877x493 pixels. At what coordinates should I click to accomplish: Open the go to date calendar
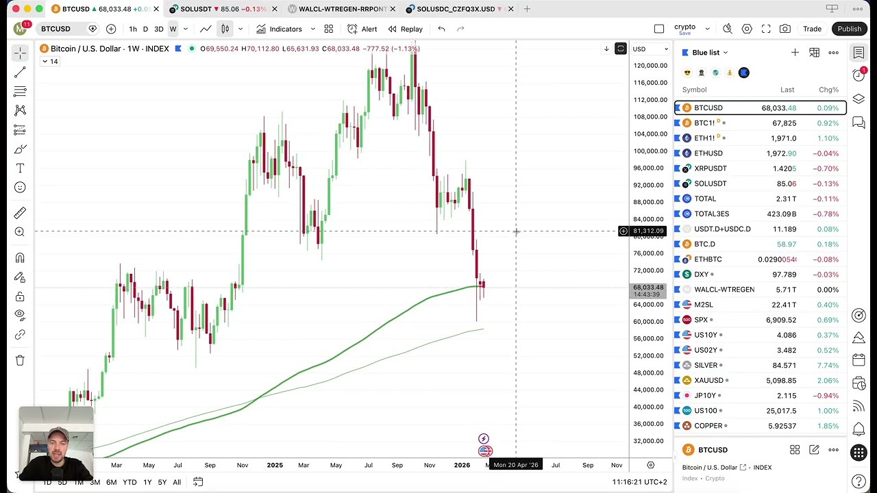(198, 482)
